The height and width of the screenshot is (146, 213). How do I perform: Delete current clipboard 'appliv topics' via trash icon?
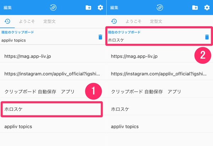pyautogui.click(x=100, y=37)
